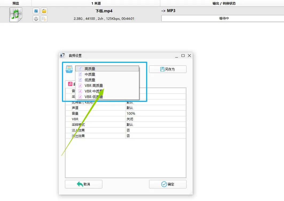Open the 淡出效果 value cell showing 否
The width and height of the screenshot is (284, 201).
pos(156,136)
